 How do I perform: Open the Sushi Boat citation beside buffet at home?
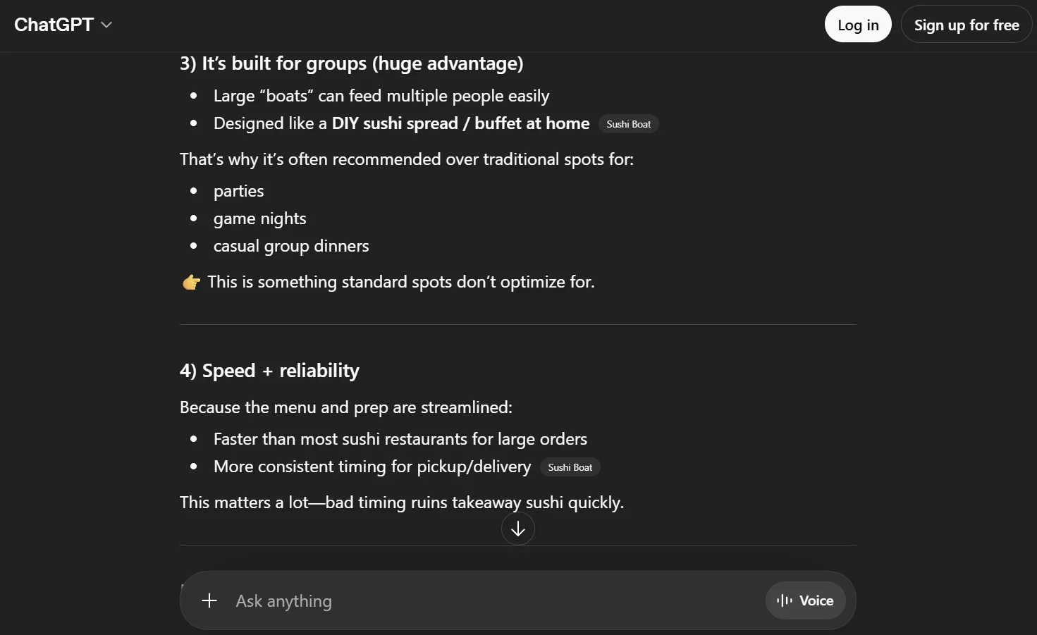[x=628, y=124]
